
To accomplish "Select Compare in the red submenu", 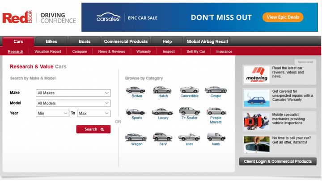I will click(x=80, y=52).
